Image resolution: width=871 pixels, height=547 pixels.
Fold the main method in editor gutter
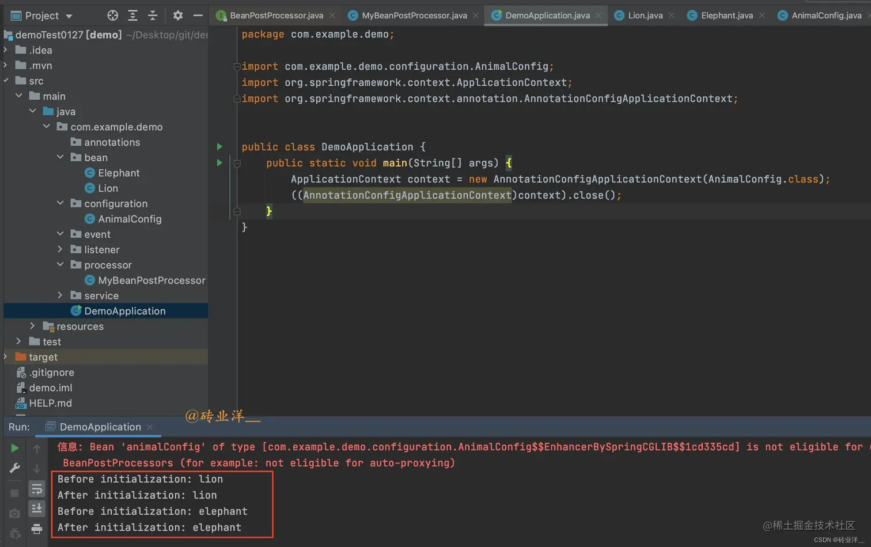pos(237,164)
